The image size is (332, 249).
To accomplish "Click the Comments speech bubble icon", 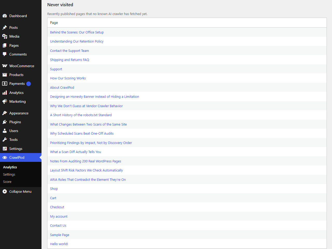I will tap(5, 54).
